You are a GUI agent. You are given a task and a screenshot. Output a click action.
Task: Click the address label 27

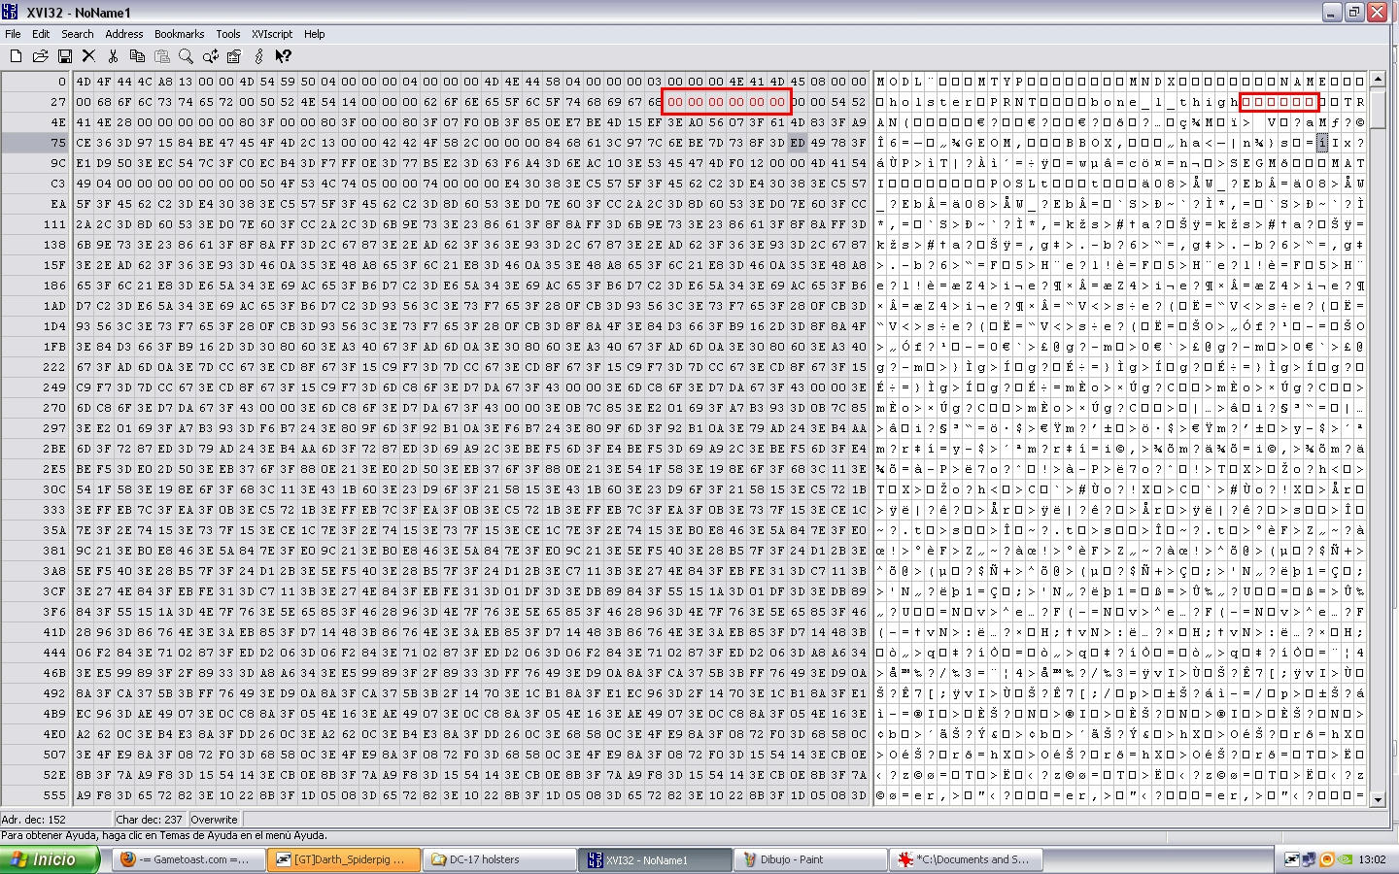(58, 102)
